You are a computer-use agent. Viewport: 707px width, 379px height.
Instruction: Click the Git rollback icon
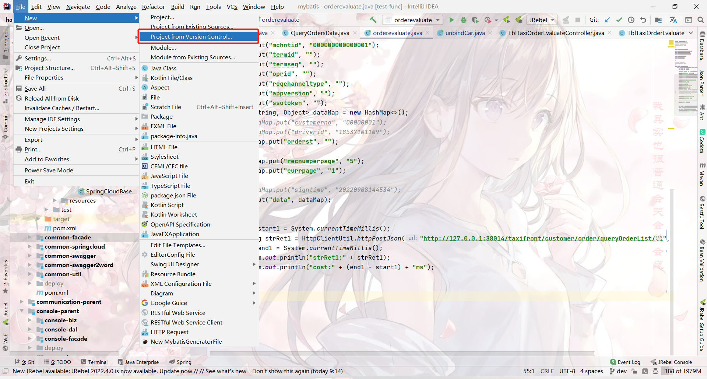[x=643, y=20]
